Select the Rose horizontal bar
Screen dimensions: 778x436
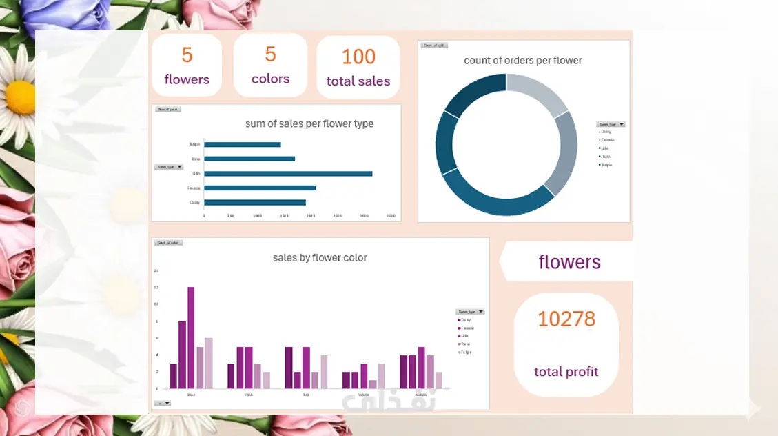click(249, 159)
